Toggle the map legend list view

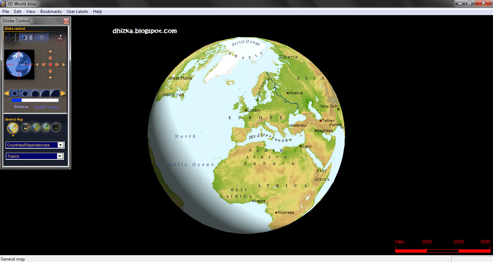(x=42, y=37)
